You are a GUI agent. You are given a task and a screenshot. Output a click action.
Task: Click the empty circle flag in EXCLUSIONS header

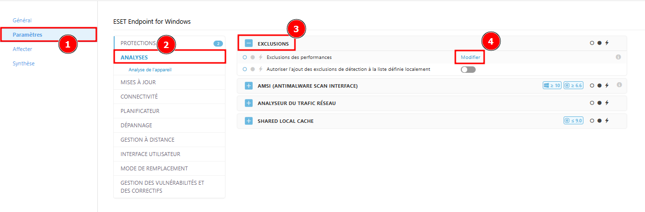coord(592,43)
